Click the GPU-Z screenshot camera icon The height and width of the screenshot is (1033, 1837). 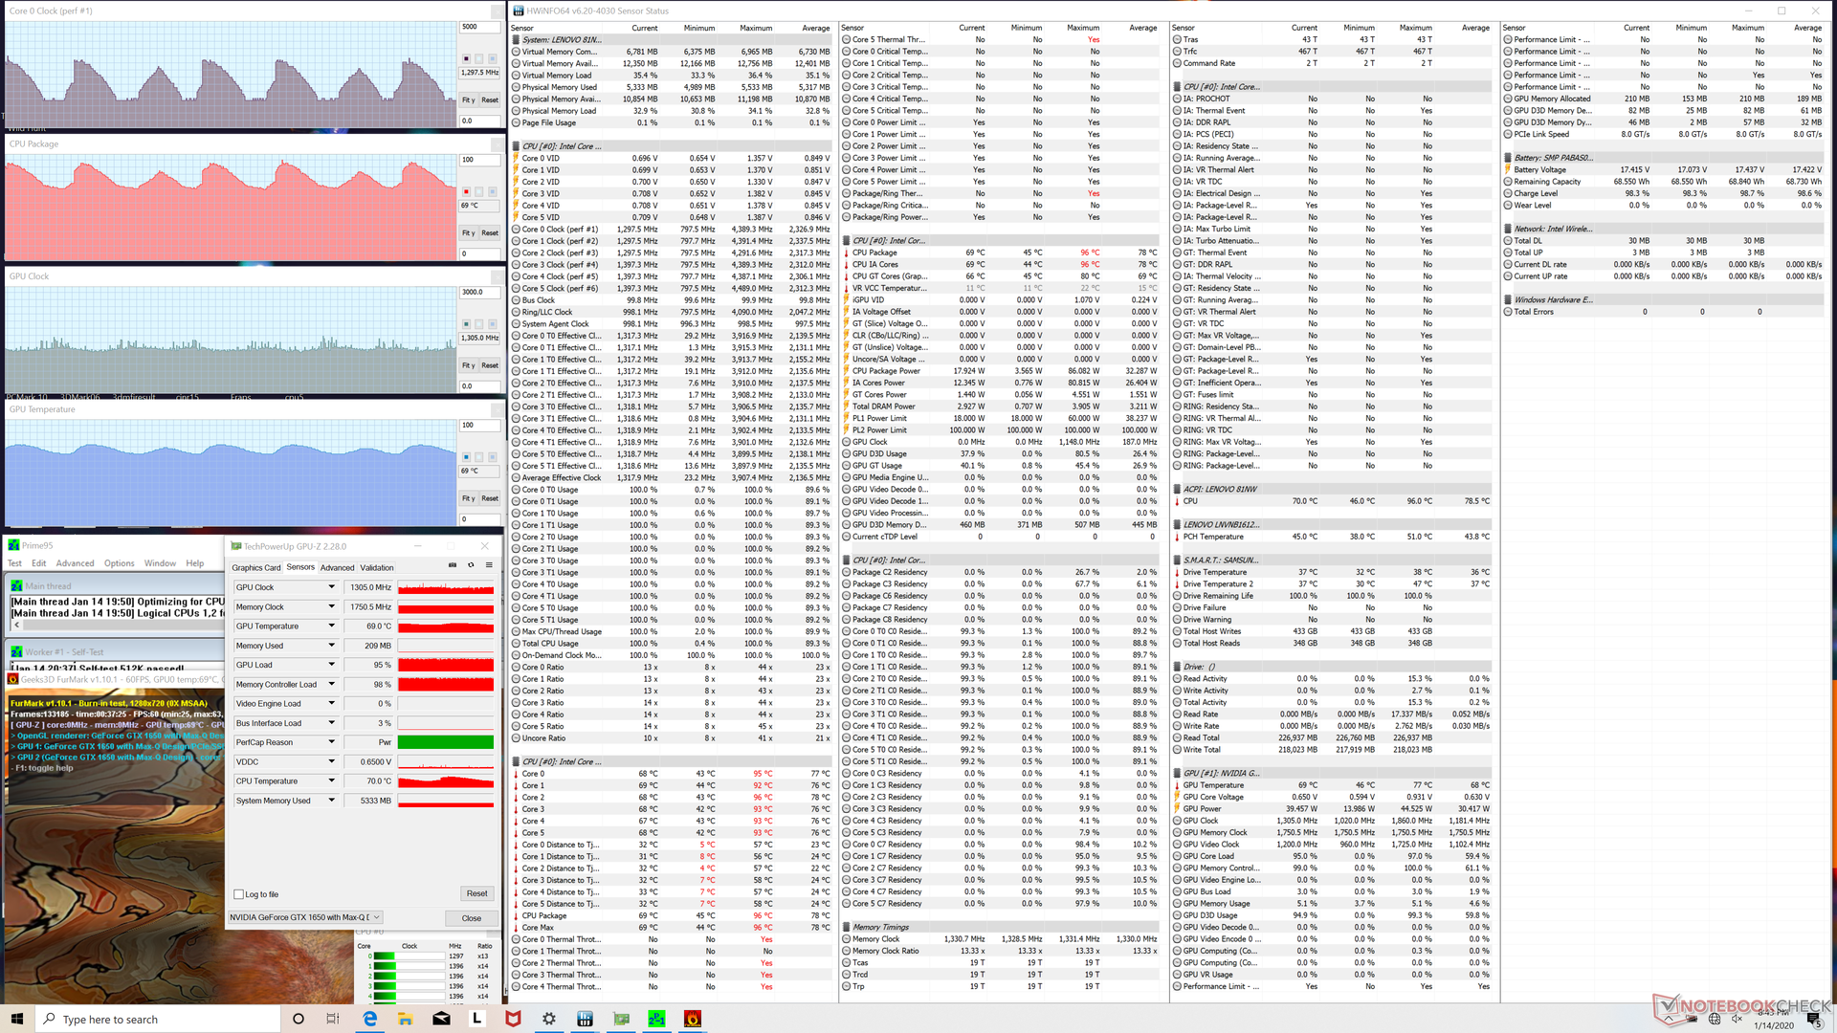tap(453, 565)
